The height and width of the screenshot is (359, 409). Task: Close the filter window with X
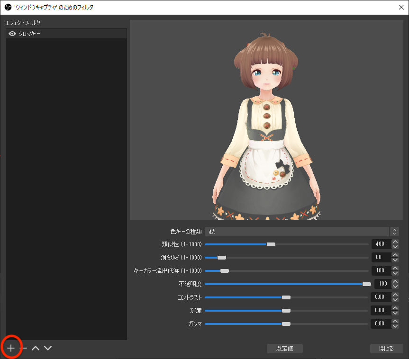pos(401,7)
